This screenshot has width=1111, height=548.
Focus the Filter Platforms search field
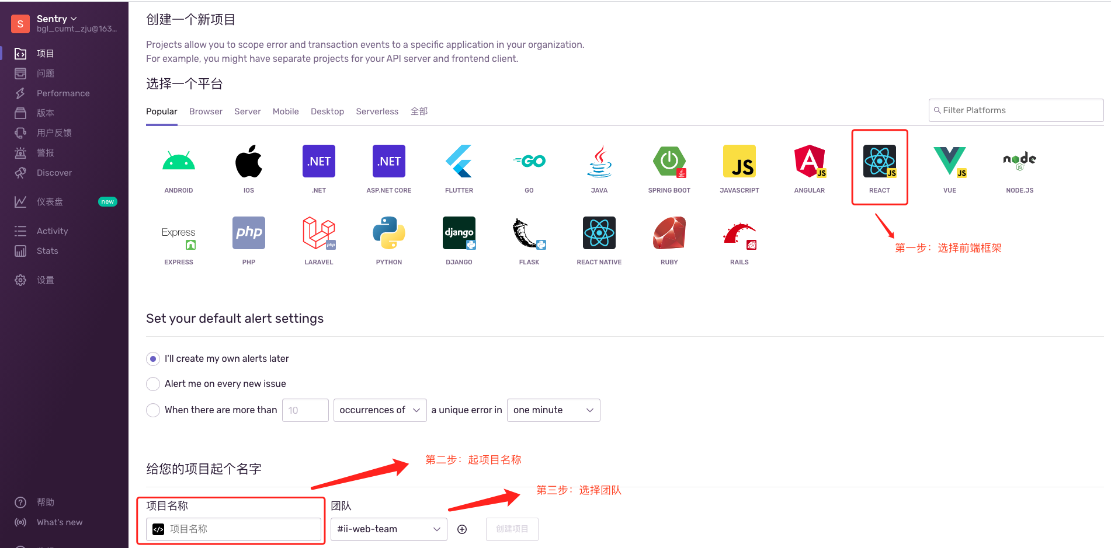click(x=1016, y=110)
